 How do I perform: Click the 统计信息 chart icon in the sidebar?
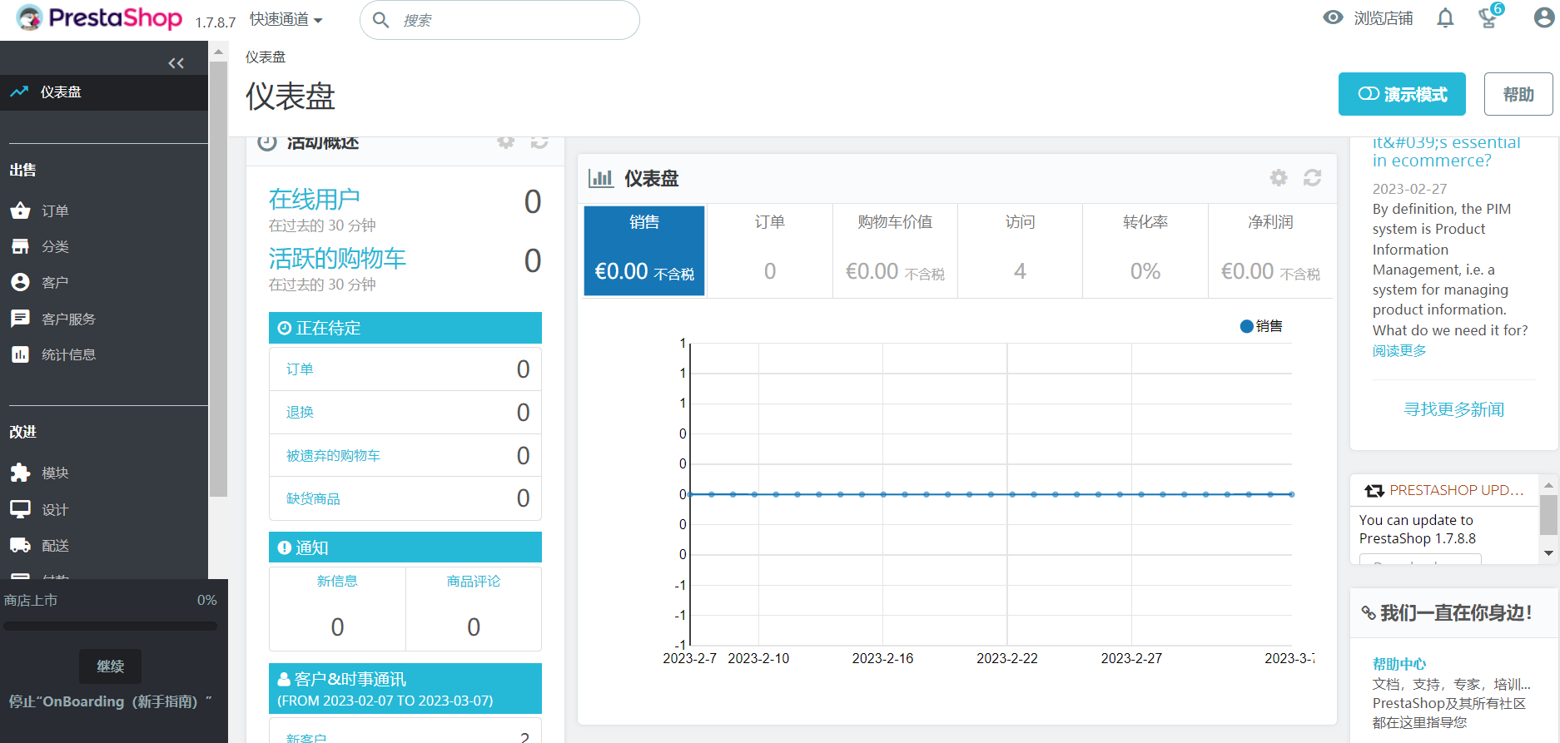(21, 354)
